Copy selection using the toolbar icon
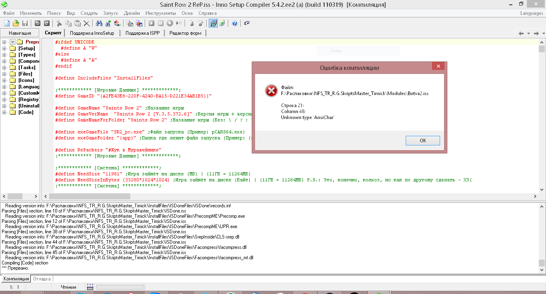 [68, 23]
